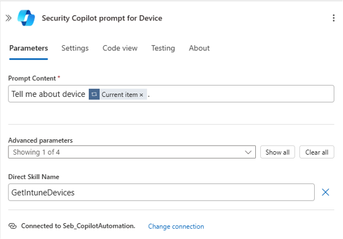
Task: Click the loop icon on Current item token
Action: (x=95, y=94)
